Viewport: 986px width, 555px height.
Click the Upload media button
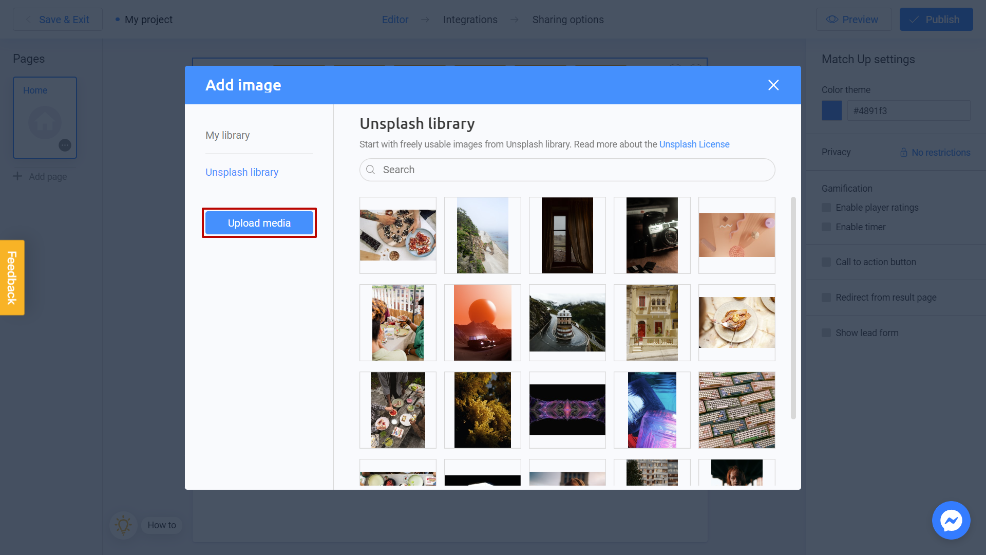[259, 223]
